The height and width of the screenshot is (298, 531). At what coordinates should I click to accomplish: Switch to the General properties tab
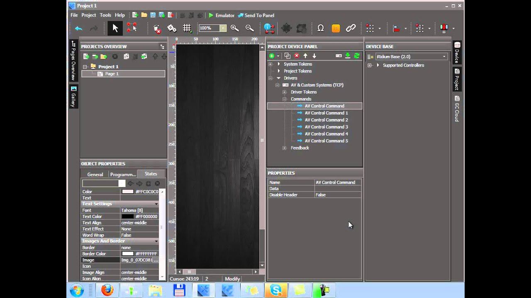[95, 174]
